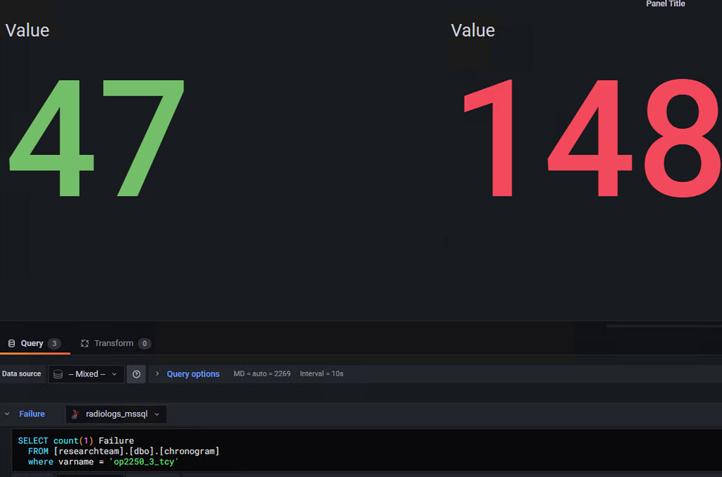Click the Transform shuffle icon
The width and height of the screenshot is (722, 477).
[x=85, y=343]
